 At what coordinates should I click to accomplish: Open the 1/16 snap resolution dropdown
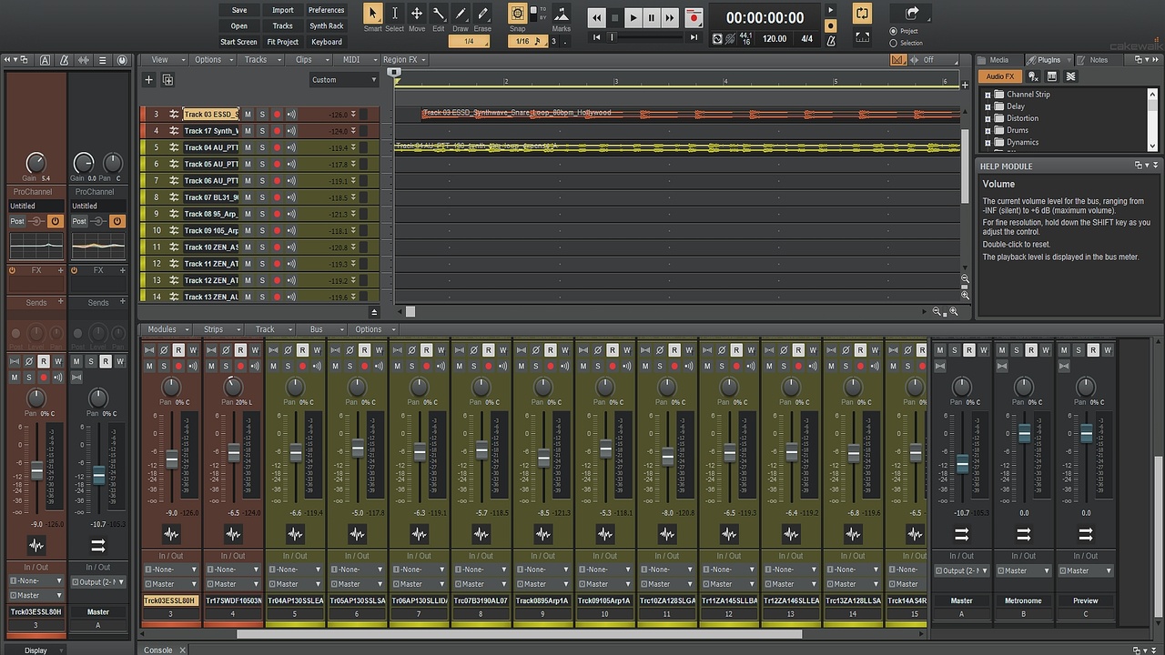tap(527, 41)
